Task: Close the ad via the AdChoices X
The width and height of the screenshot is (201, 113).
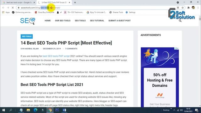Action: [178, 48]
